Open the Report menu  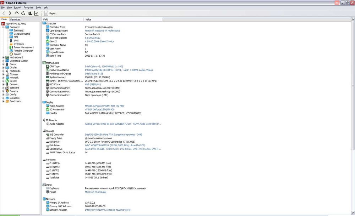click(17, 7)
